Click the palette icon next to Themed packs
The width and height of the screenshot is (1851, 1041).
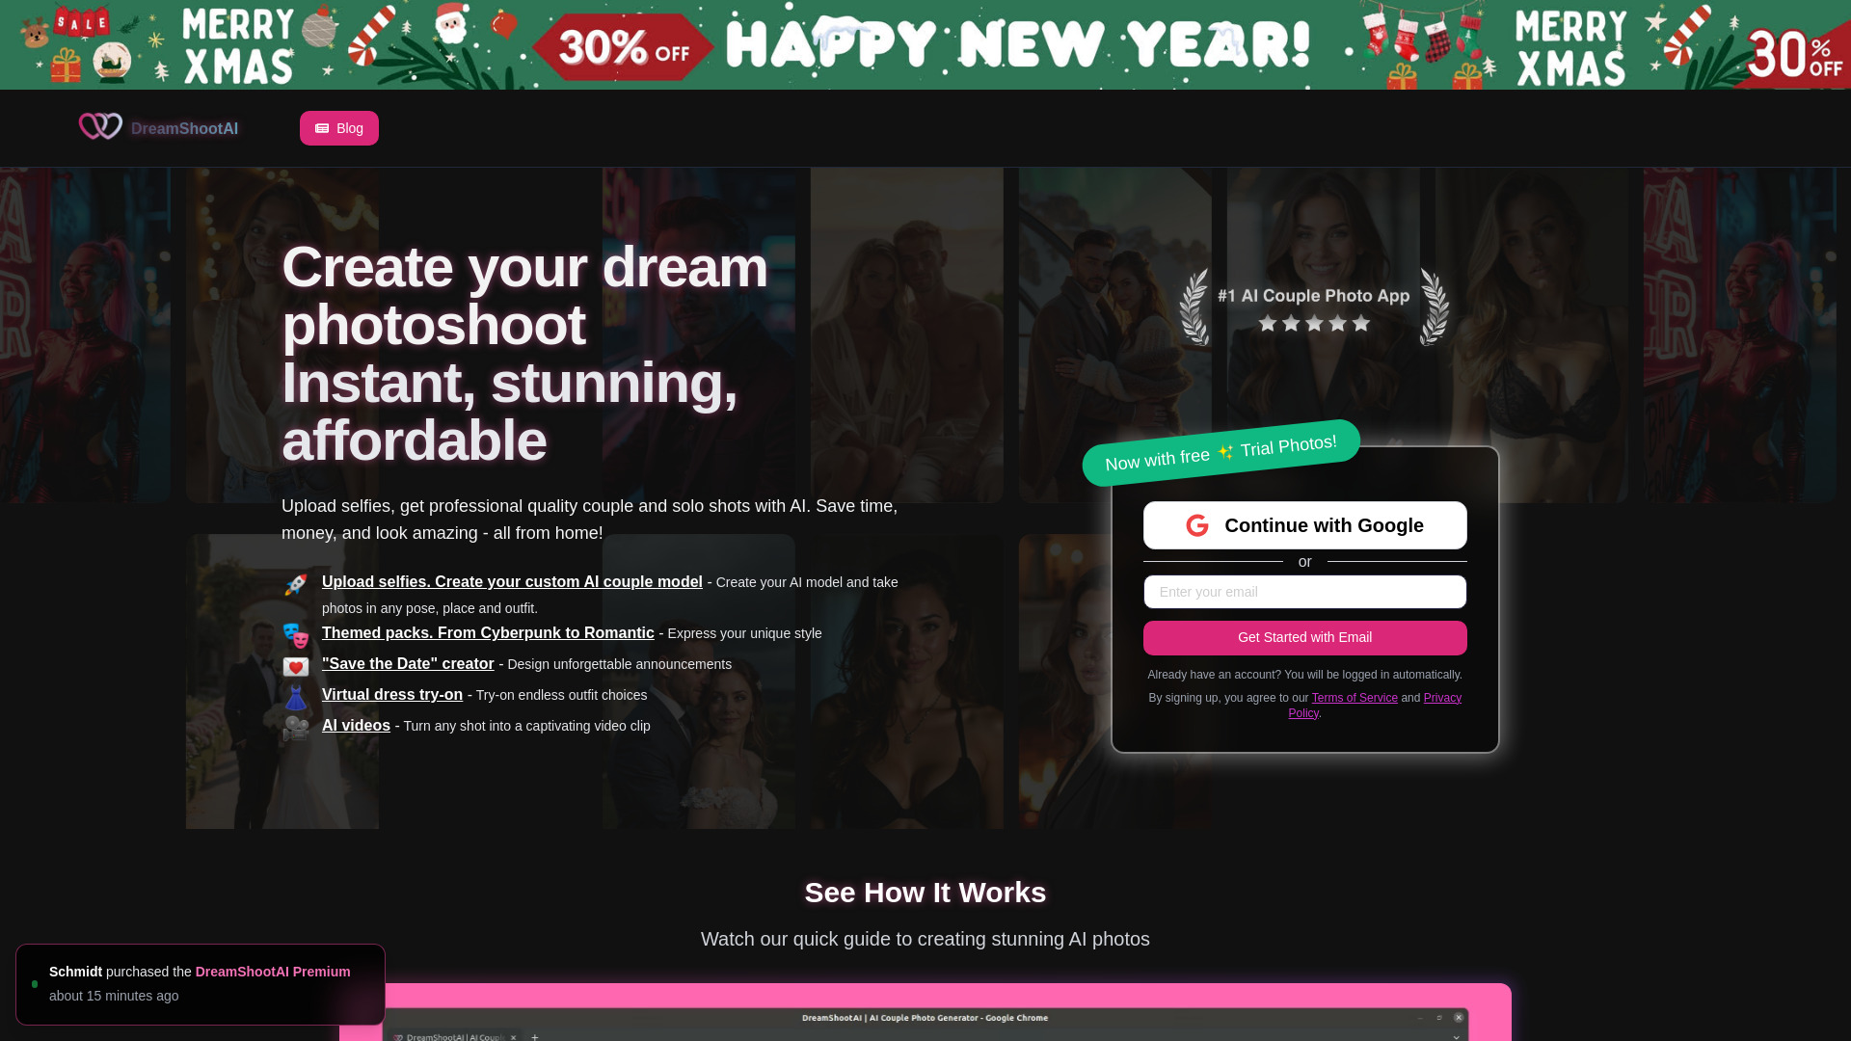pos(294,635)
